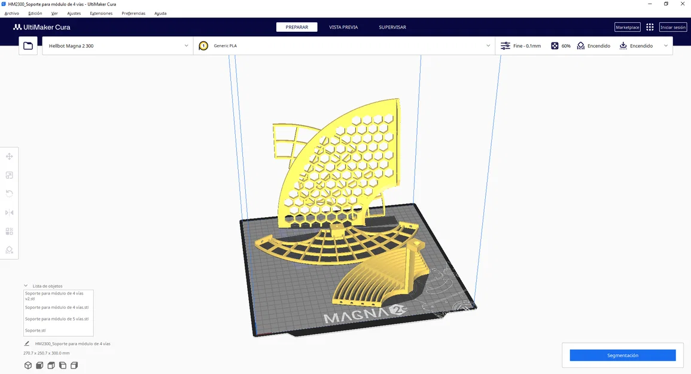The height and width of the screenshot is (374, 691).
Task: Select the Rotate tool in left toolbar
Action: [x=9, y=194]
